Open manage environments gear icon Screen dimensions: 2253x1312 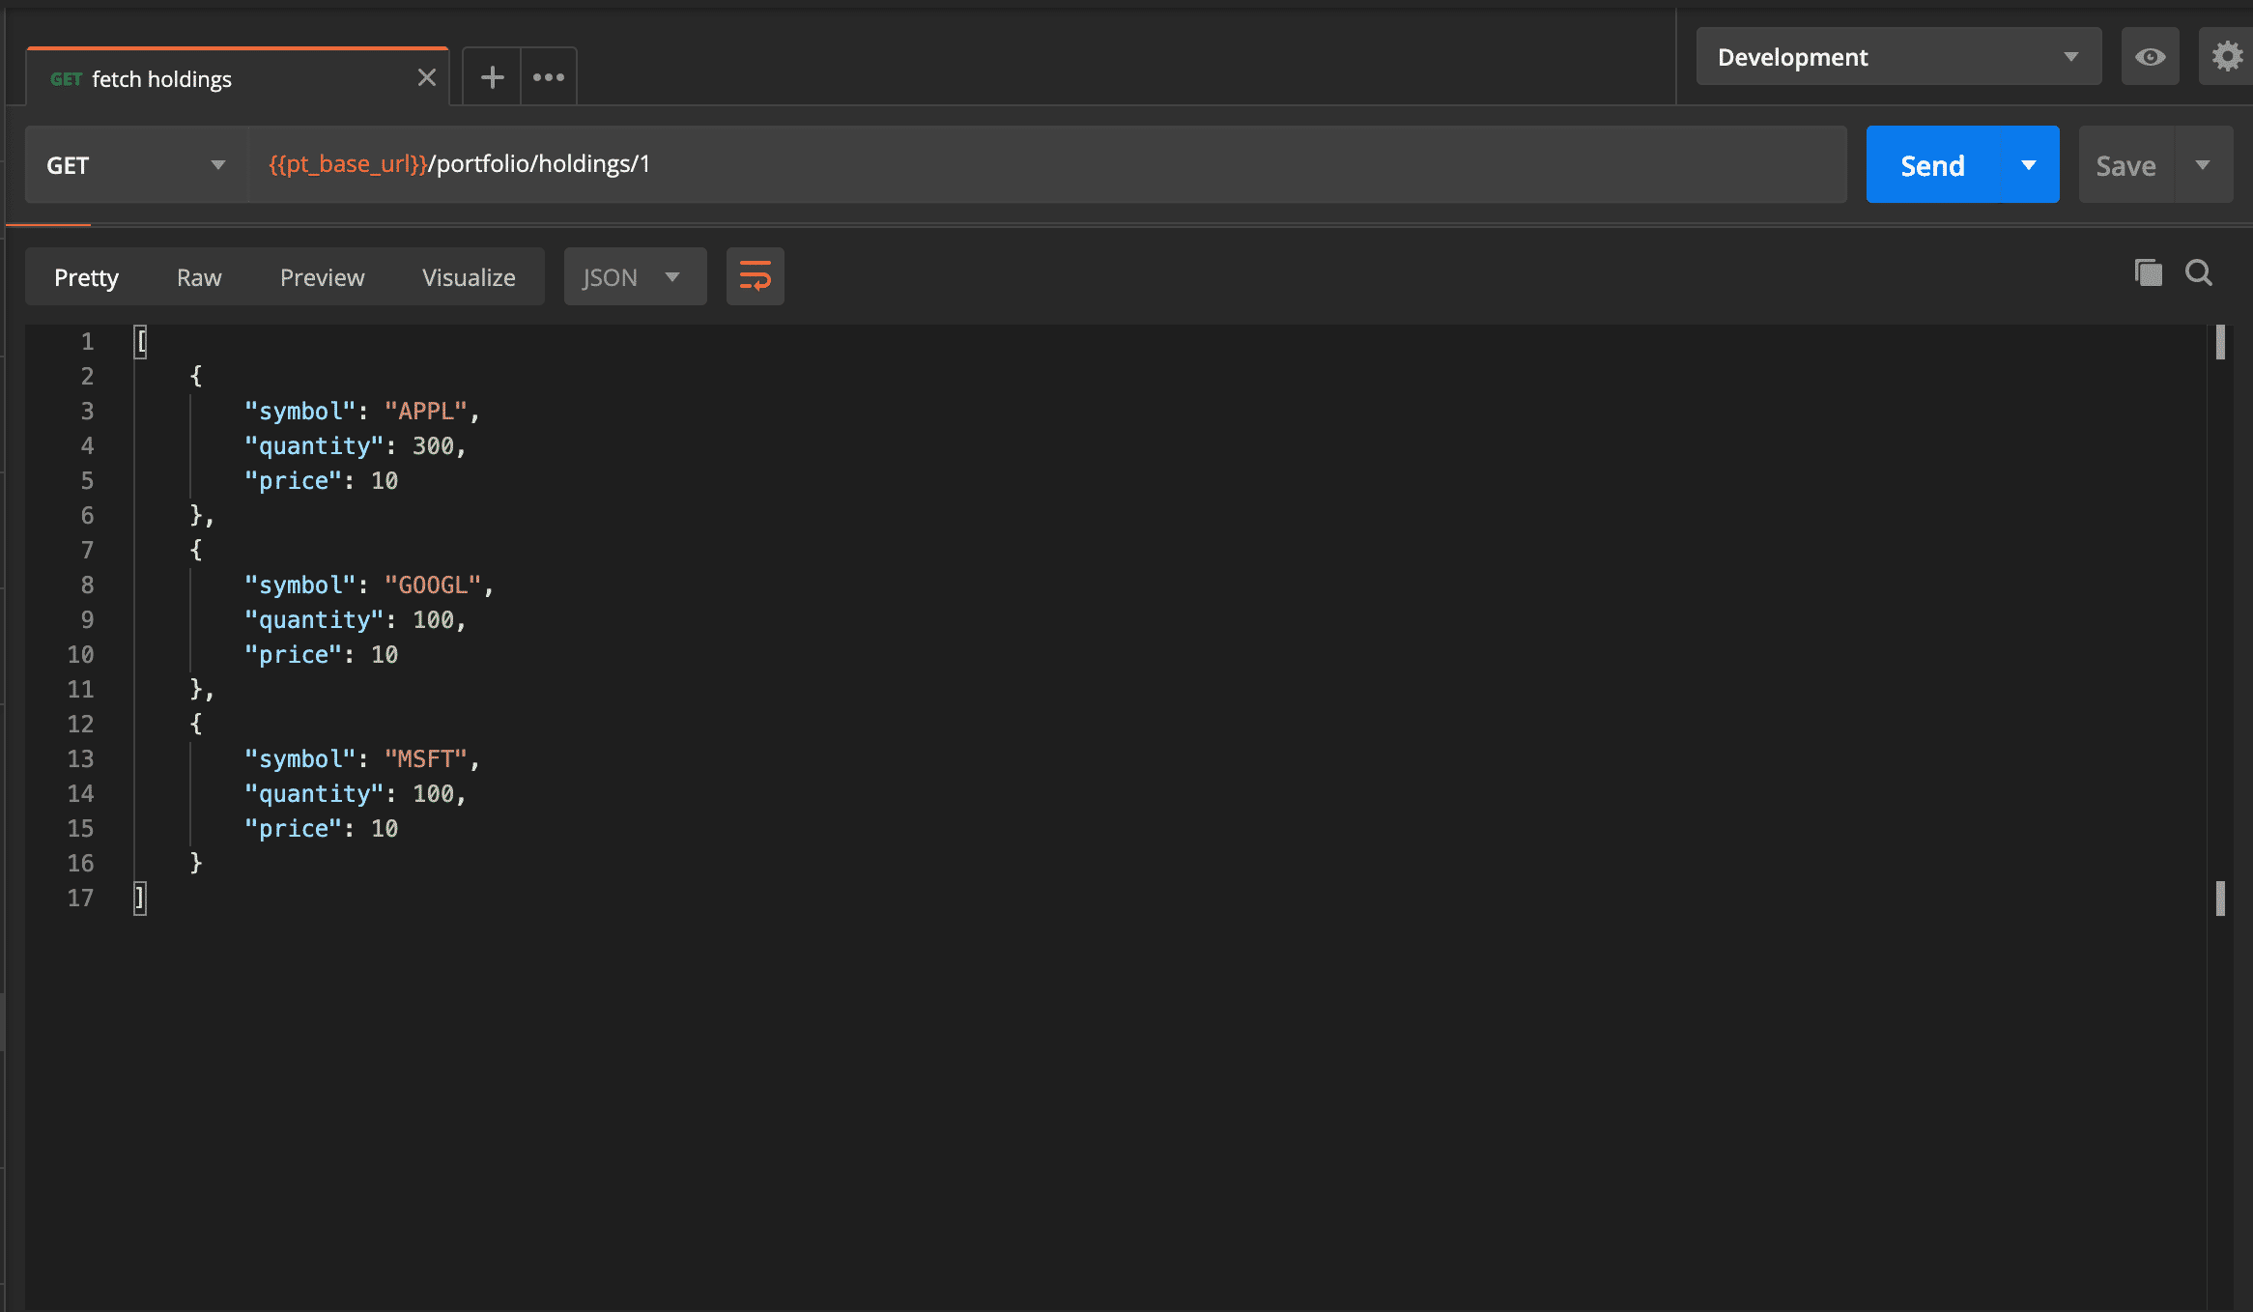coord(2227,57)
